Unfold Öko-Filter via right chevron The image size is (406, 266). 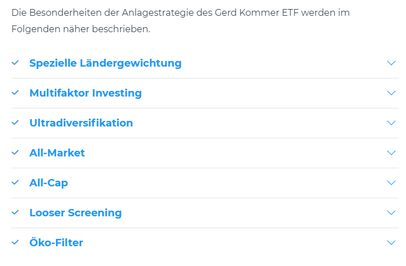pos(391,242)
